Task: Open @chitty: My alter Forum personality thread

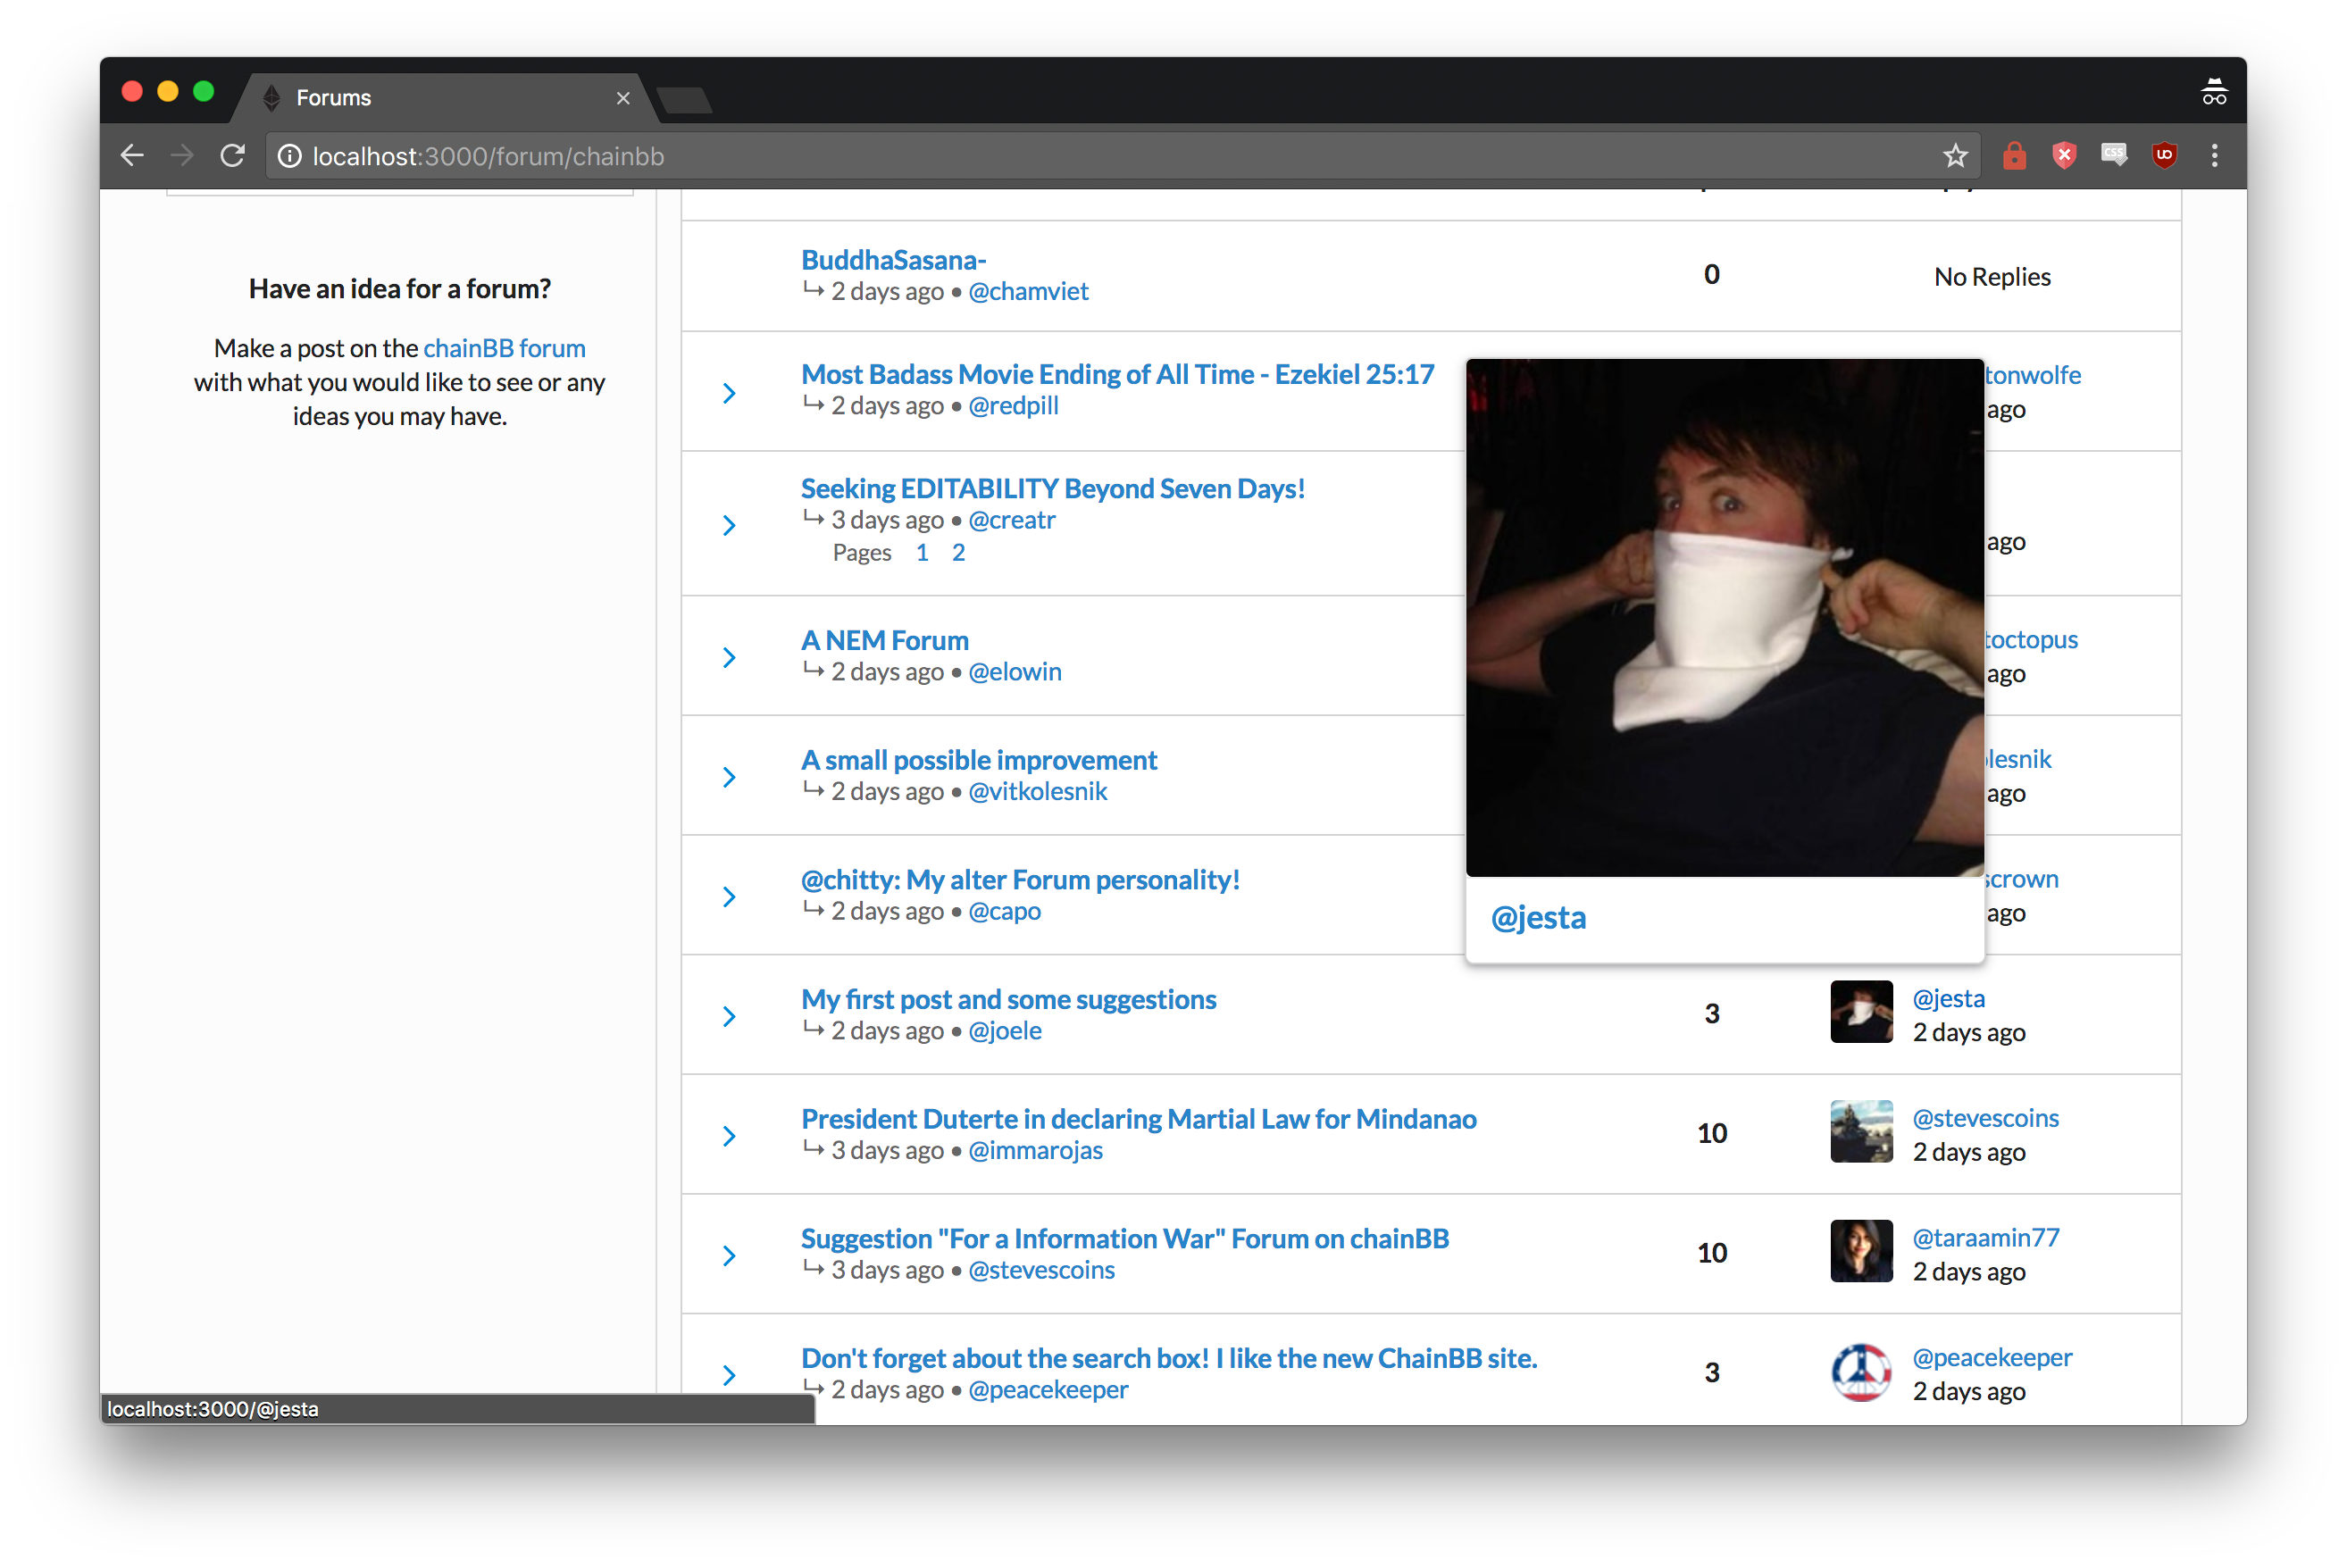Action: pos(1020,879)
